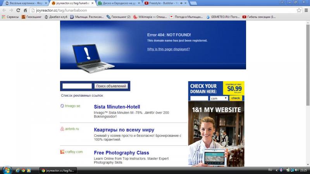The height and width of the screenshot is (174, 310).
Task: Click the 23:25 system clock
Action: (303, 170)
